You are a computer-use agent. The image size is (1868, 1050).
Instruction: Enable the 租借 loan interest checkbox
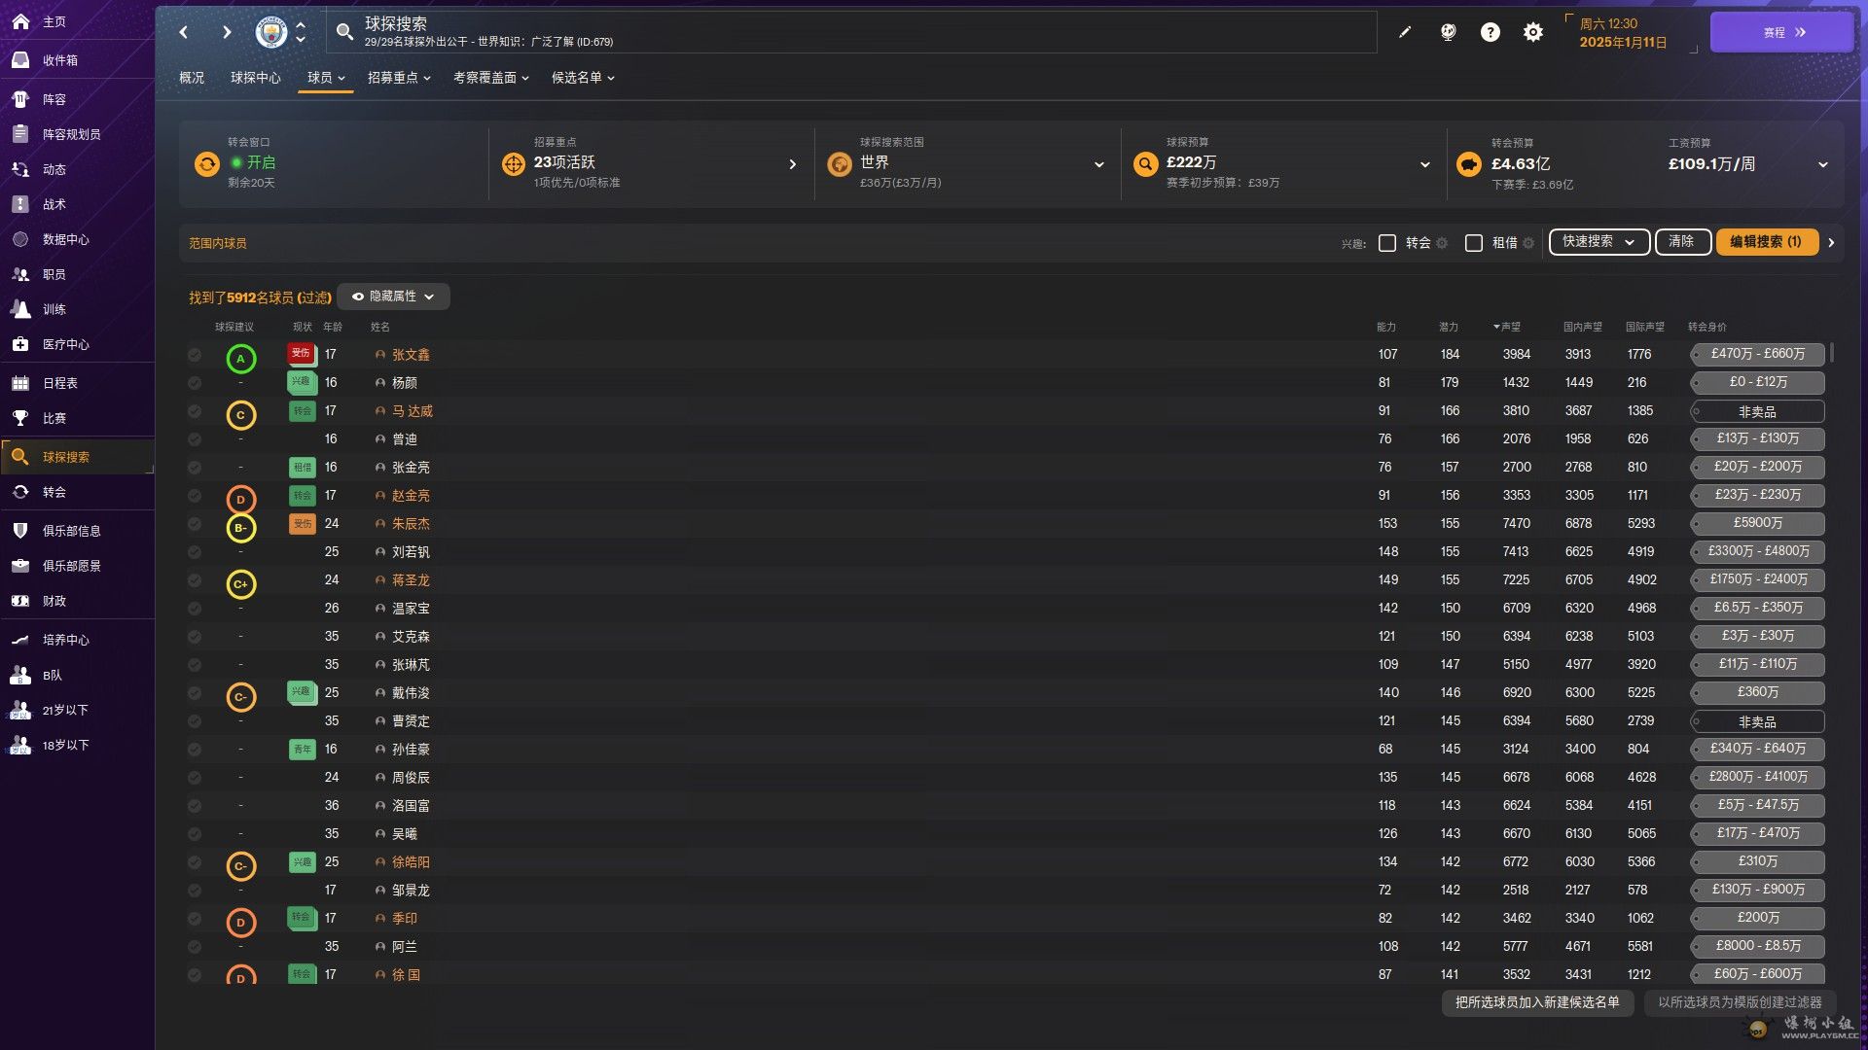(1474, 243)
